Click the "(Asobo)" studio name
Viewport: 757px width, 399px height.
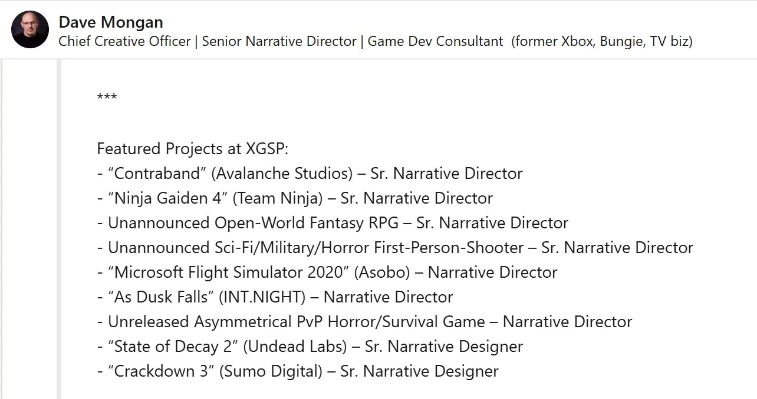382,272
